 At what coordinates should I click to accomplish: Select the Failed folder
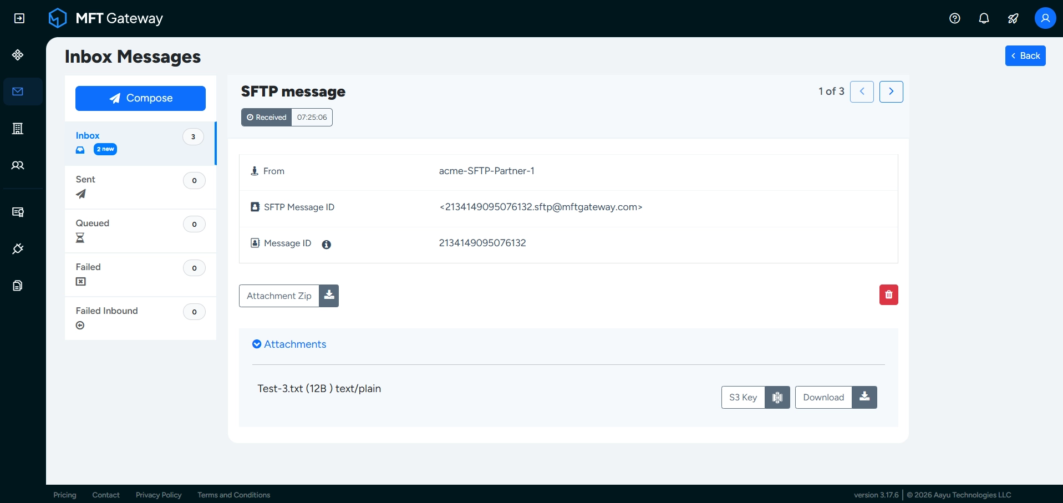point(140,275)
